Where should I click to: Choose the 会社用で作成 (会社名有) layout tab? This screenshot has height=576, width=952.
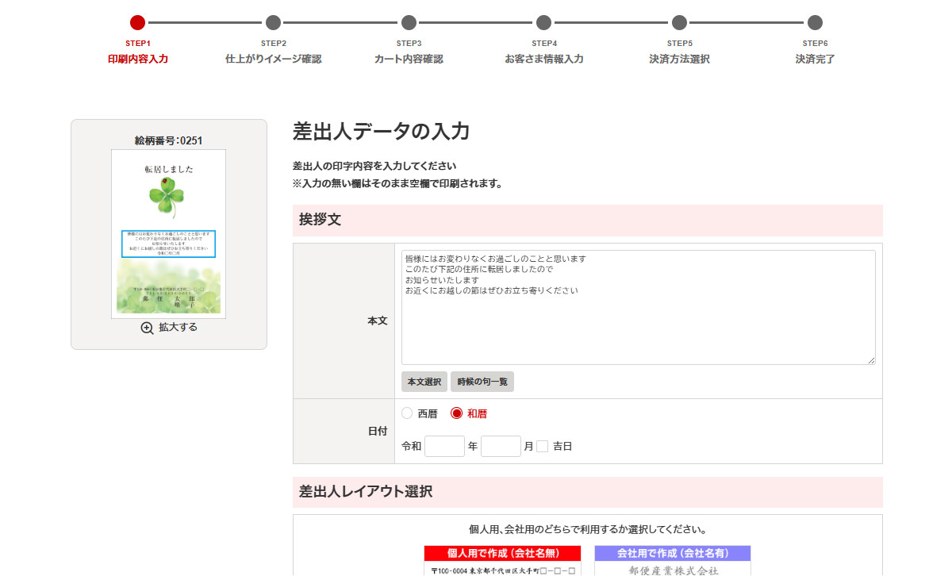[673, 553]
